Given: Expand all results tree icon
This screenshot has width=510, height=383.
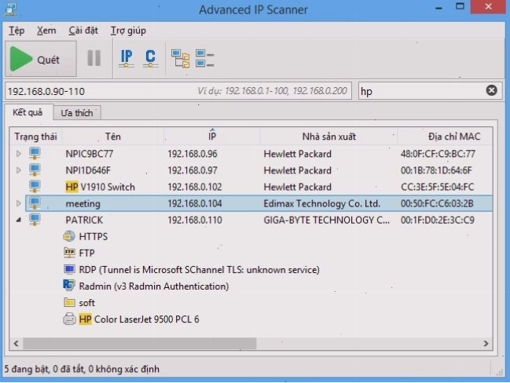Looking at the screenshot, I should tap(181, 59).
